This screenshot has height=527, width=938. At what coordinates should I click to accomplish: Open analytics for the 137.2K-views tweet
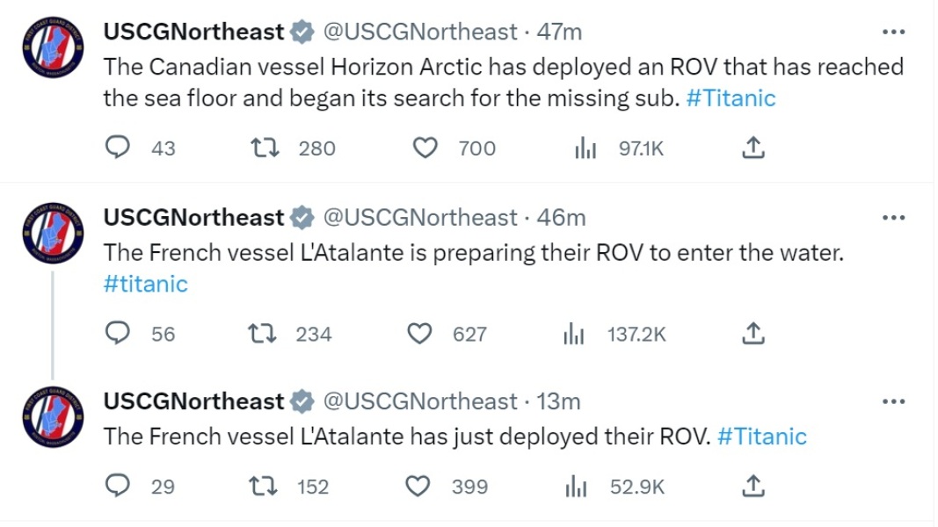coord(574,334)
